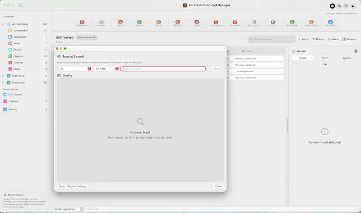Viewport: 361px width, 213px height.
Task: Expand the Unfinished category
Action: [3, 76]
